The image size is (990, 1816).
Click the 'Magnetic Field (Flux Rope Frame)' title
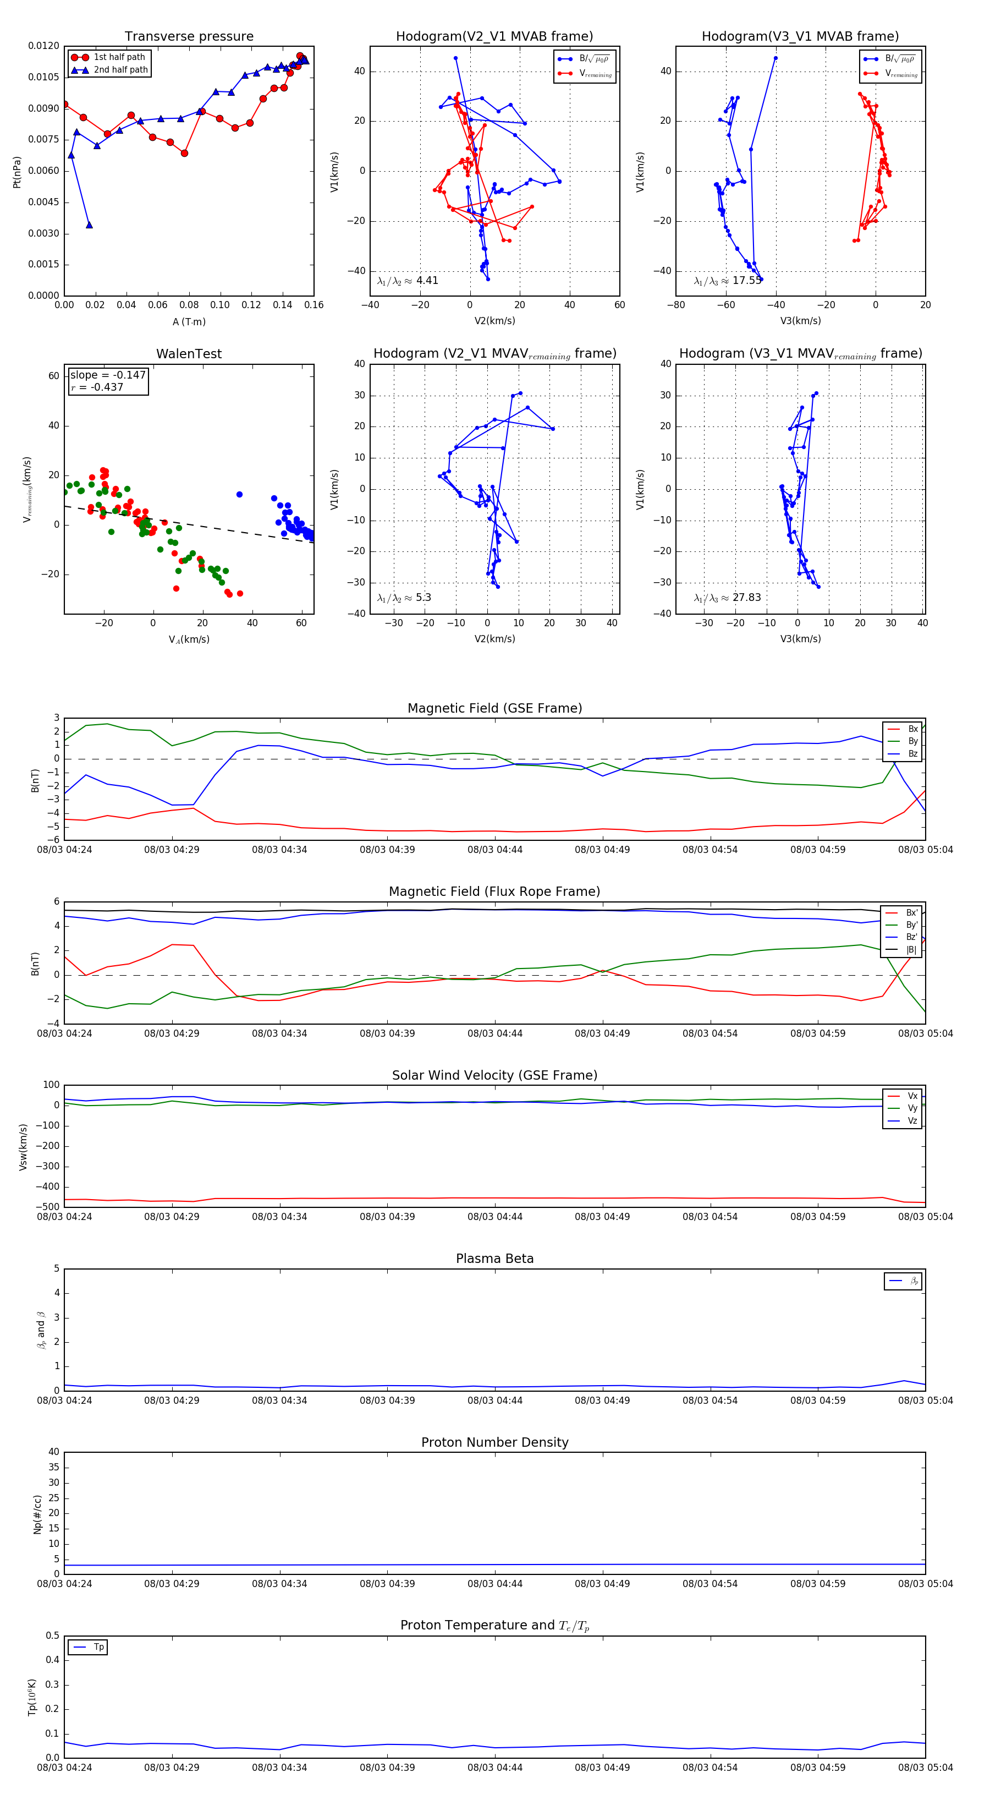pos(494,891)
